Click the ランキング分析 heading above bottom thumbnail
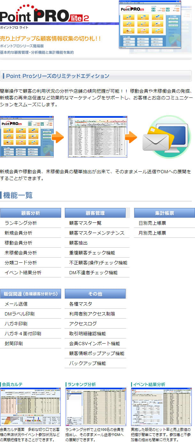195x442 pixels. pos(82,384)
